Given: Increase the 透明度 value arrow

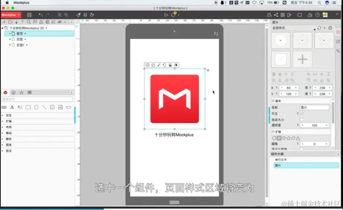Looking at the screenshot, I should coord(326,125).
